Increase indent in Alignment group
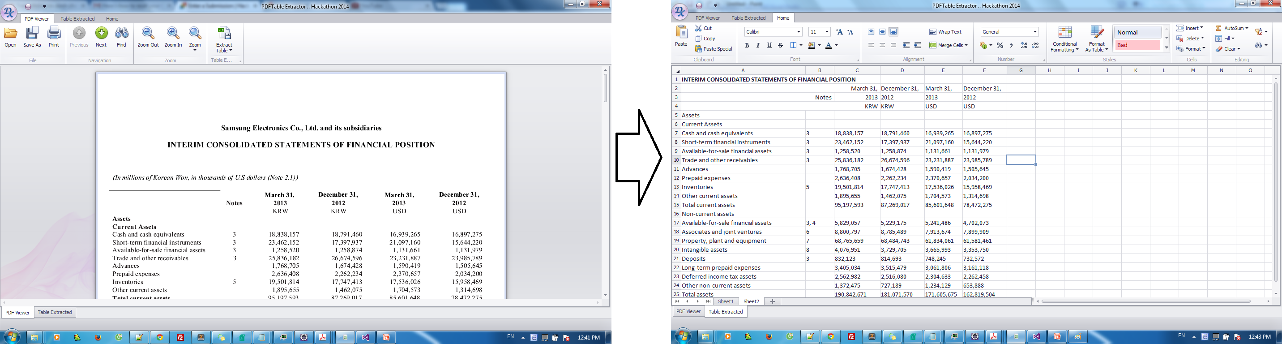This screenshot has height=344, width=1282. [x=918, y=45]
